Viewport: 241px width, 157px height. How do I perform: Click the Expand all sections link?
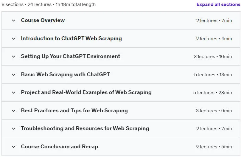click(x=218, y=4)
